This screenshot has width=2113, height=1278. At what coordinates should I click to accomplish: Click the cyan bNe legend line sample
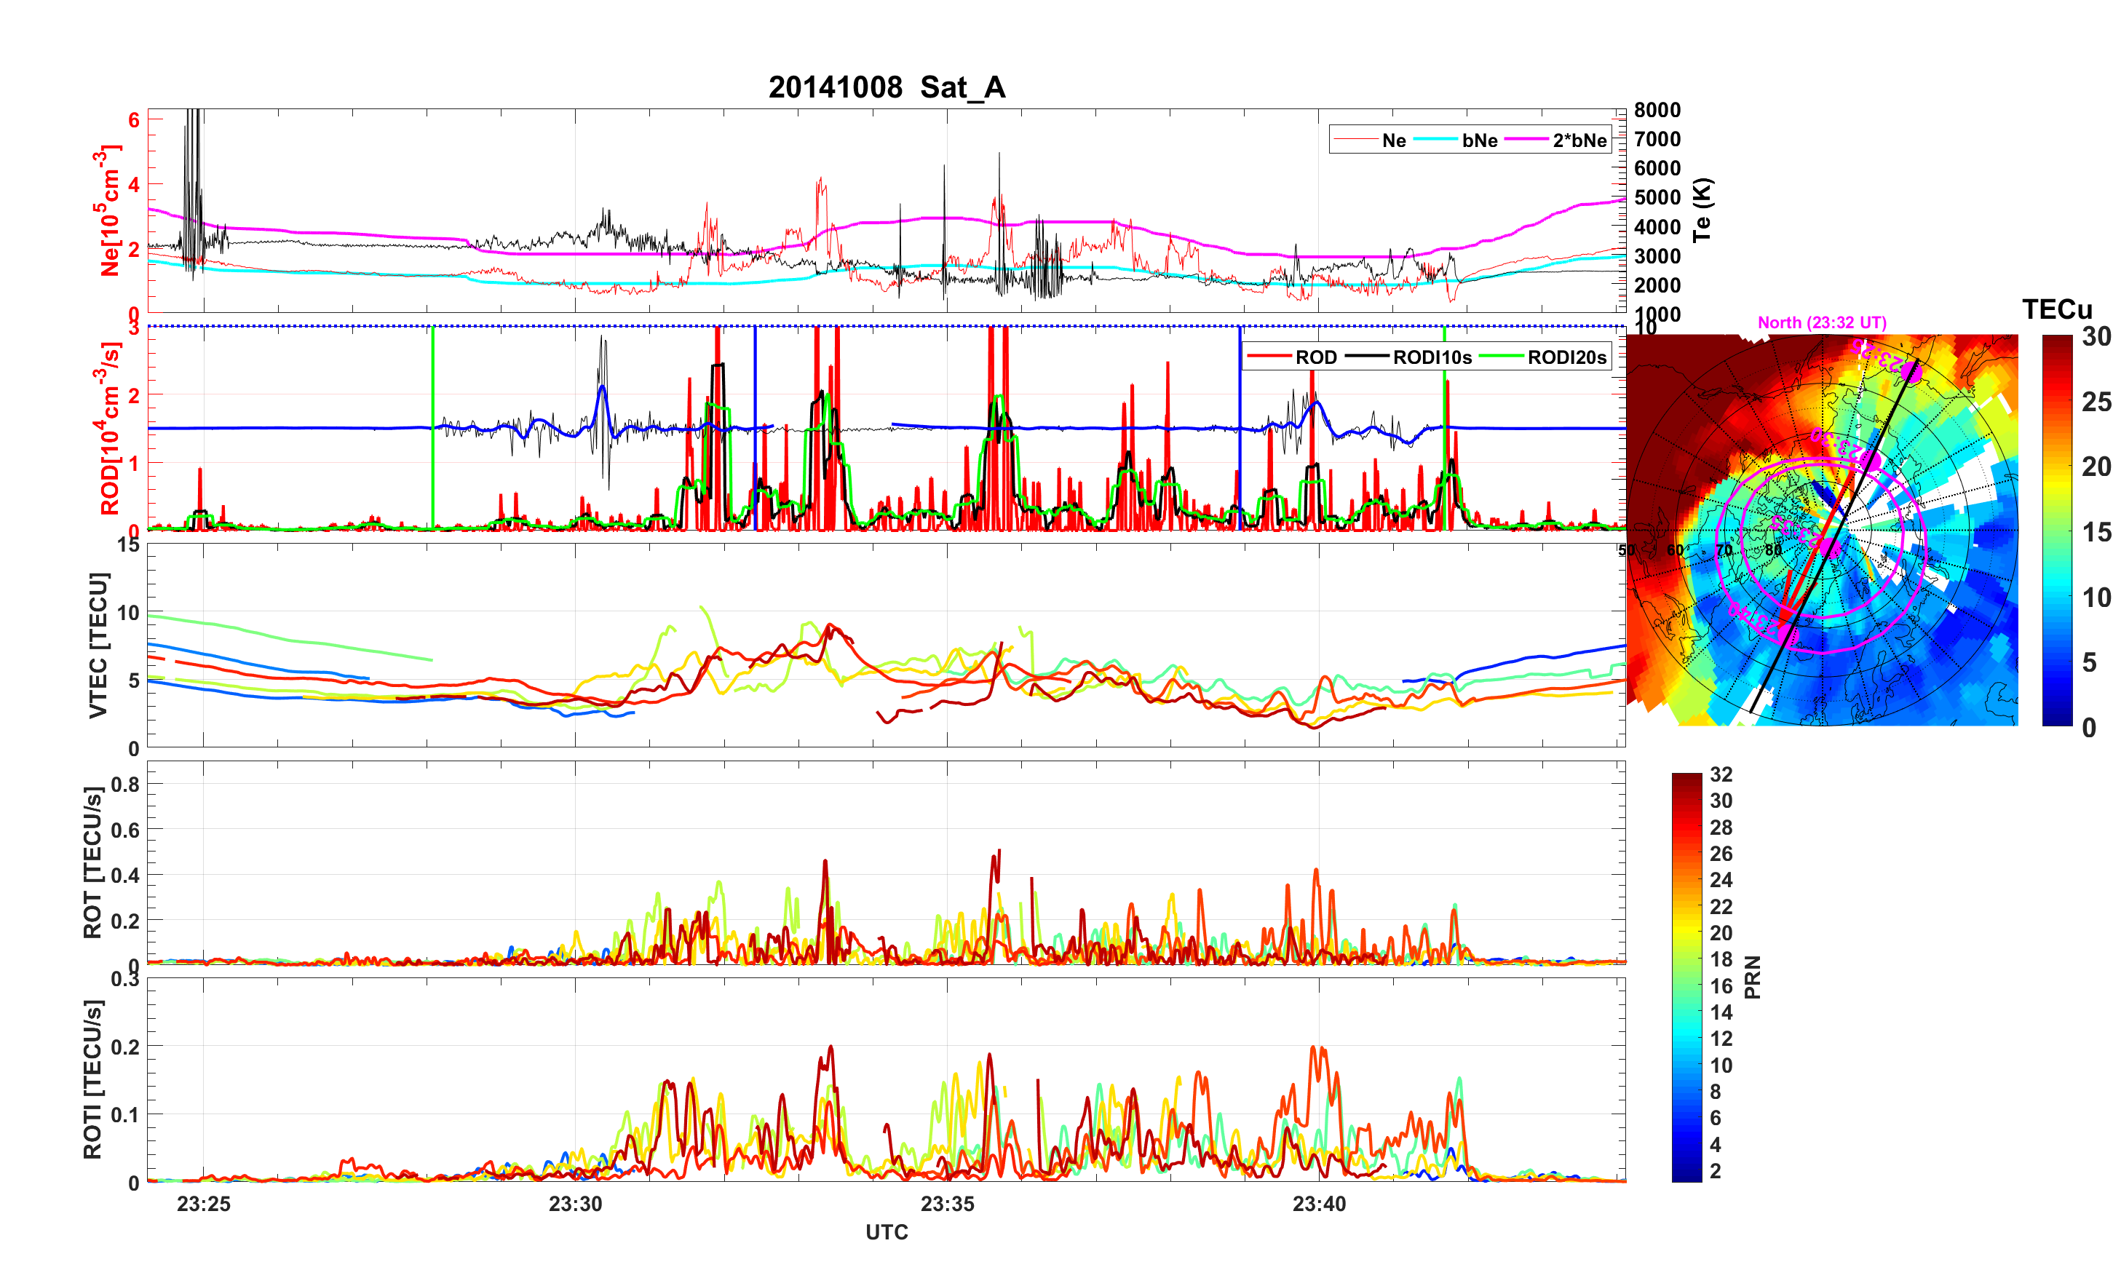(1435, 140)
